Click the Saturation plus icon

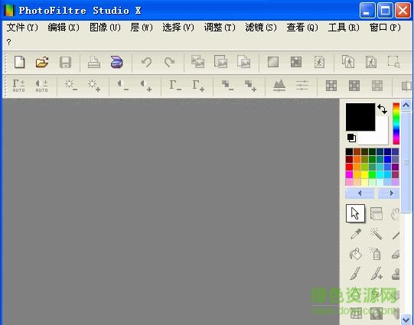tap(250, 86)
